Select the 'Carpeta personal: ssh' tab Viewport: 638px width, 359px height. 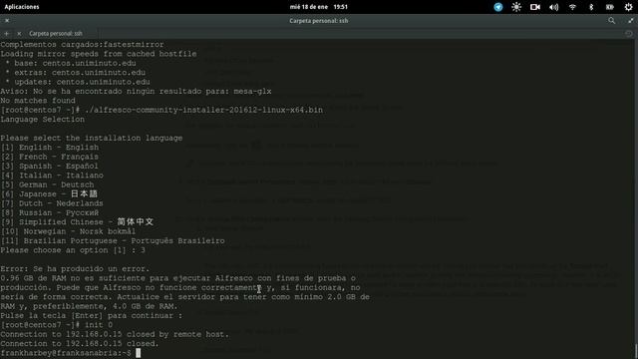(56, 33)
